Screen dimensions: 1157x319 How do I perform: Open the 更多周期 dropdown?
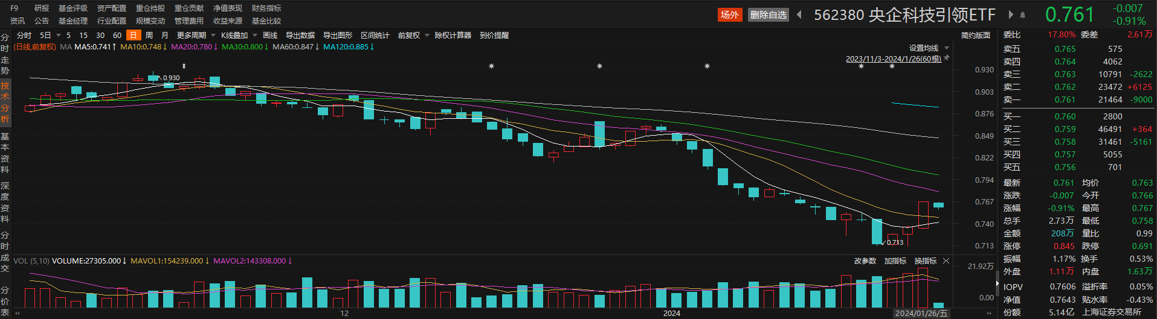tap(196, 36)
